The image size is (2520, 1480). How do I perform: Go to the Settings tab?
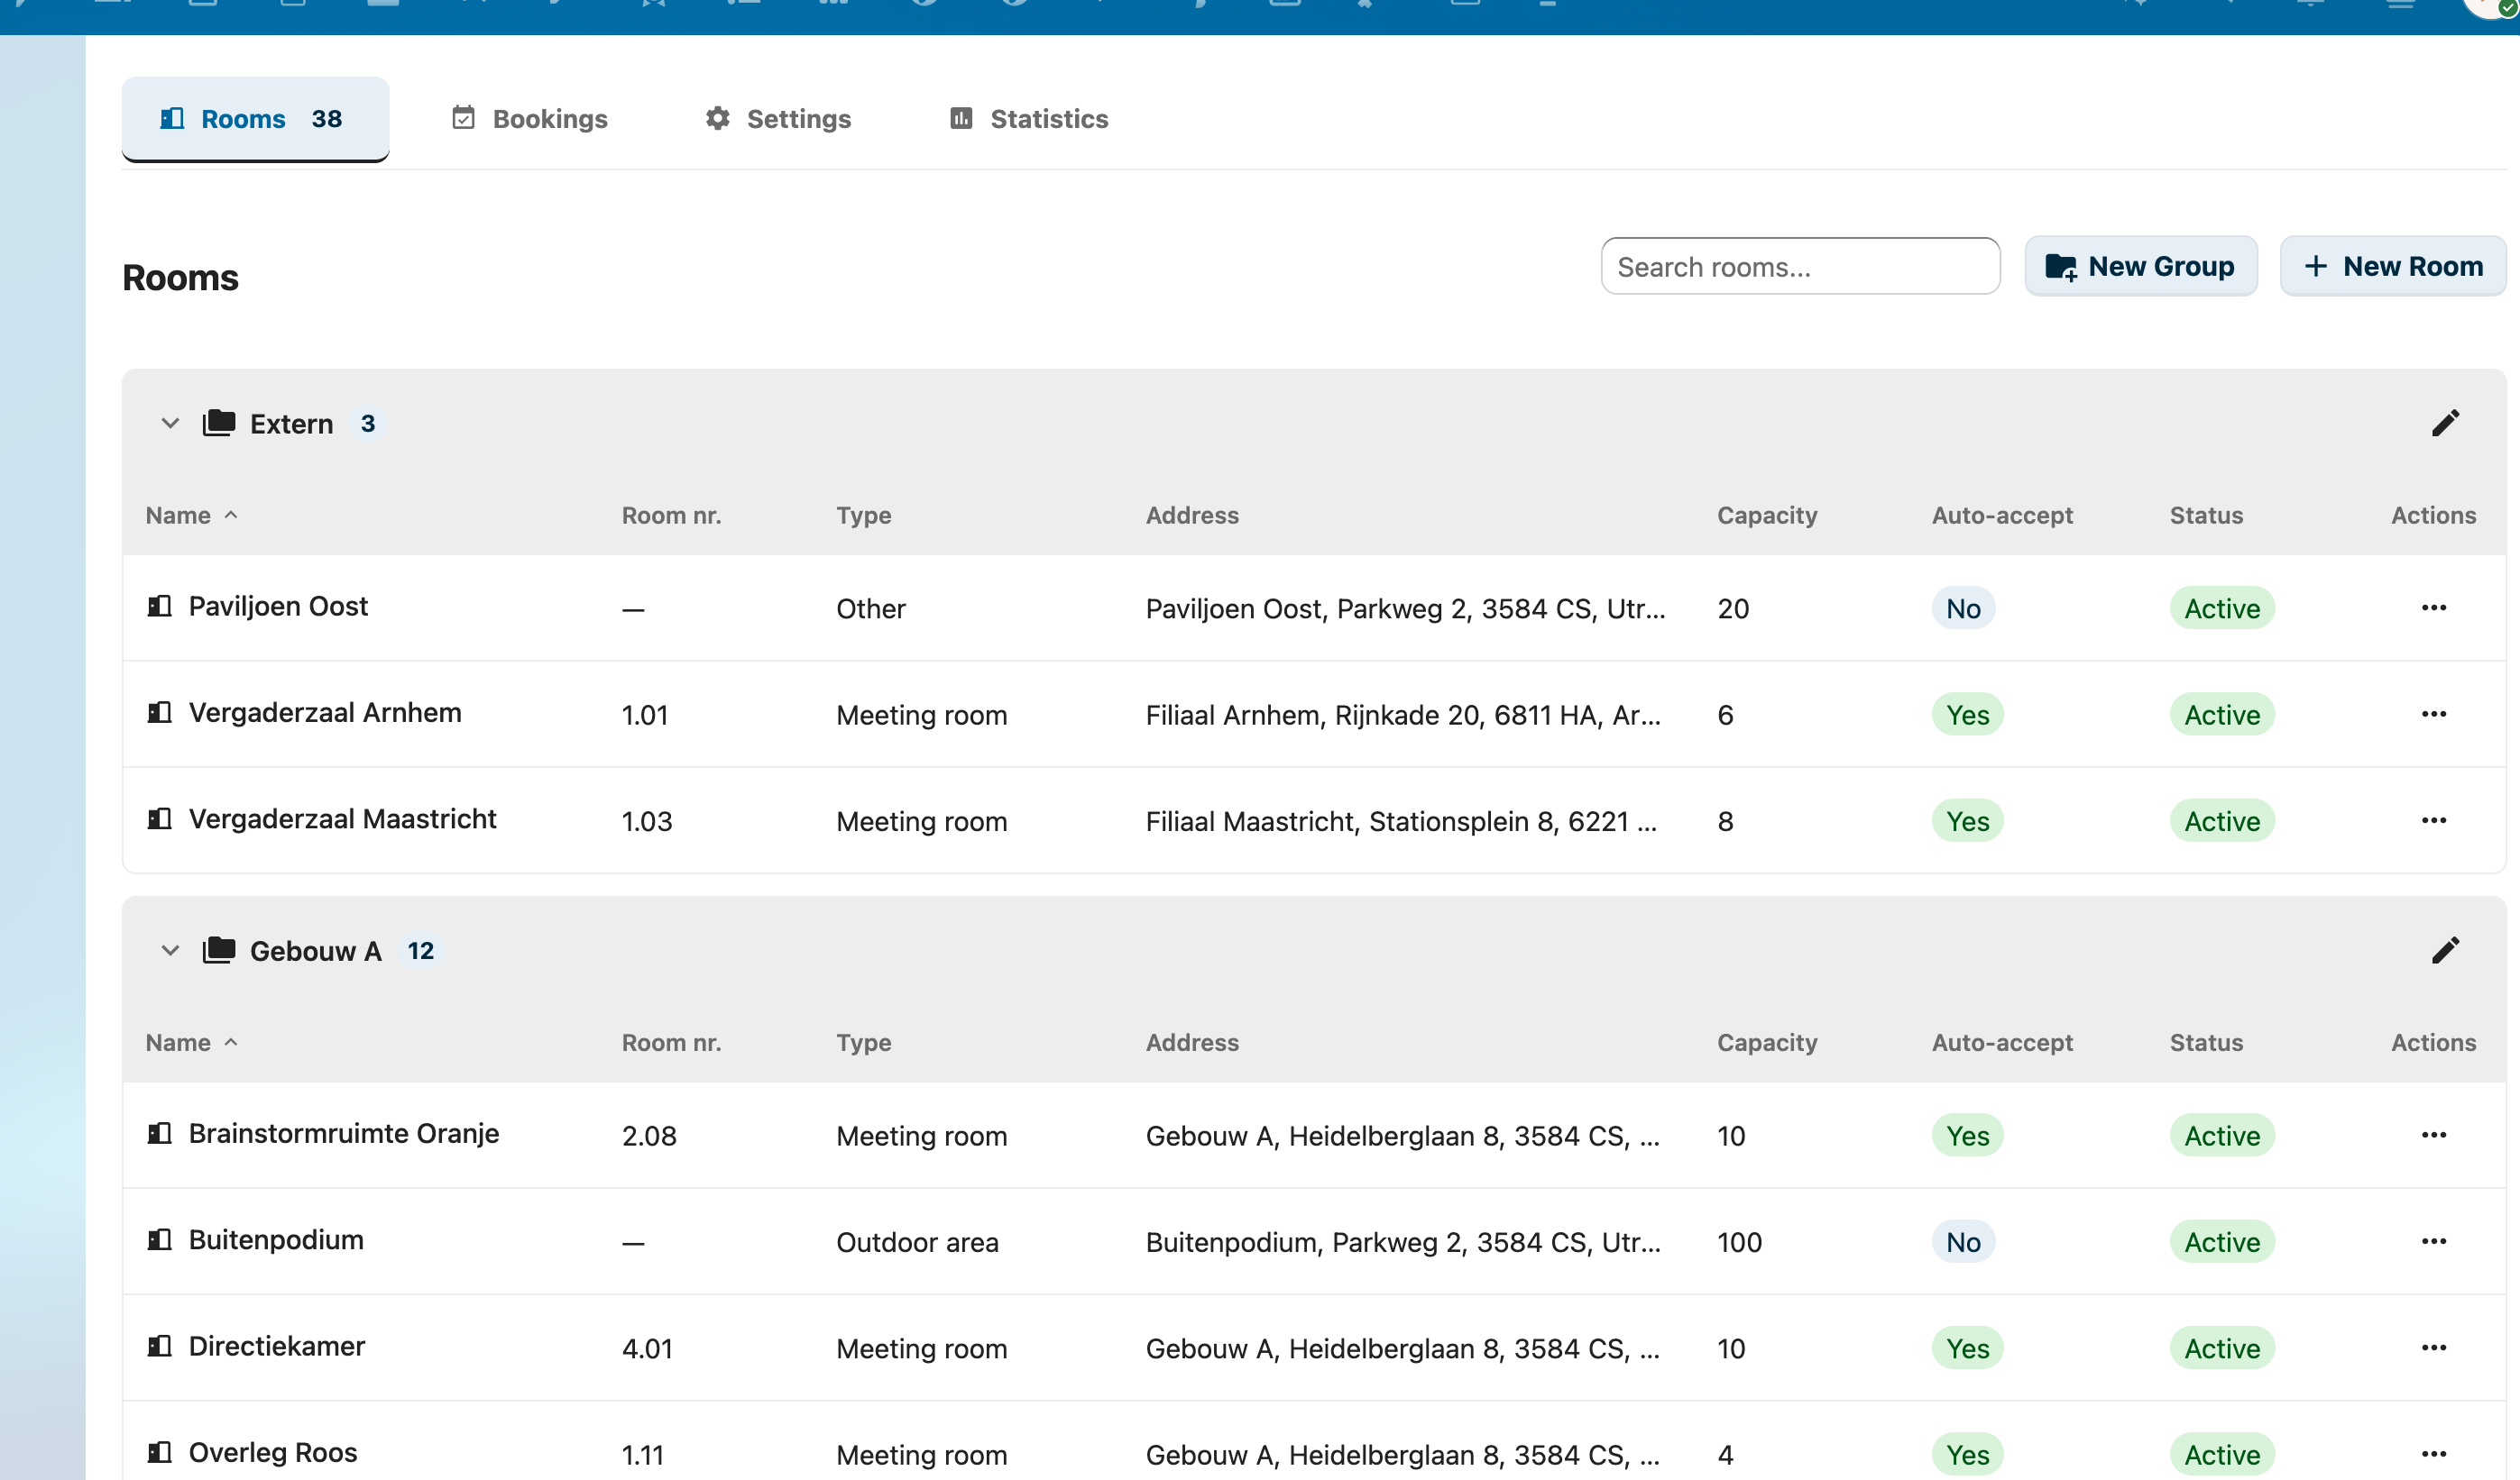777,119
